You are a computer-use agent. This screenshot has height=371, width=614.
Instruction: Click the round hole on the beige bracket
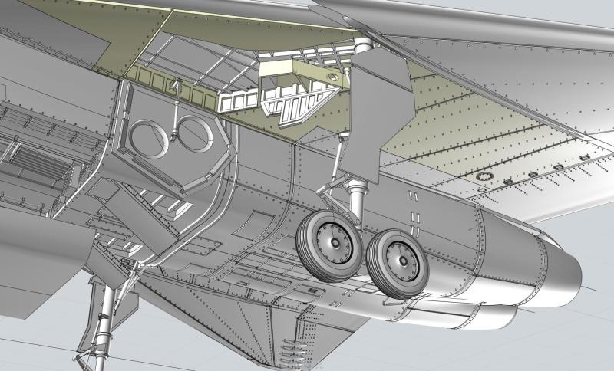[332, 77]
